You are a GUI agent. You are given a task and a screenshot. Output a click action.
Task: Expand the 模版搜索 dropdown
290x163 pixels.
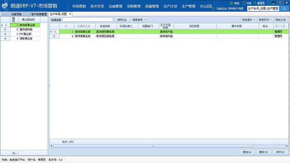[x=139, y=20]
